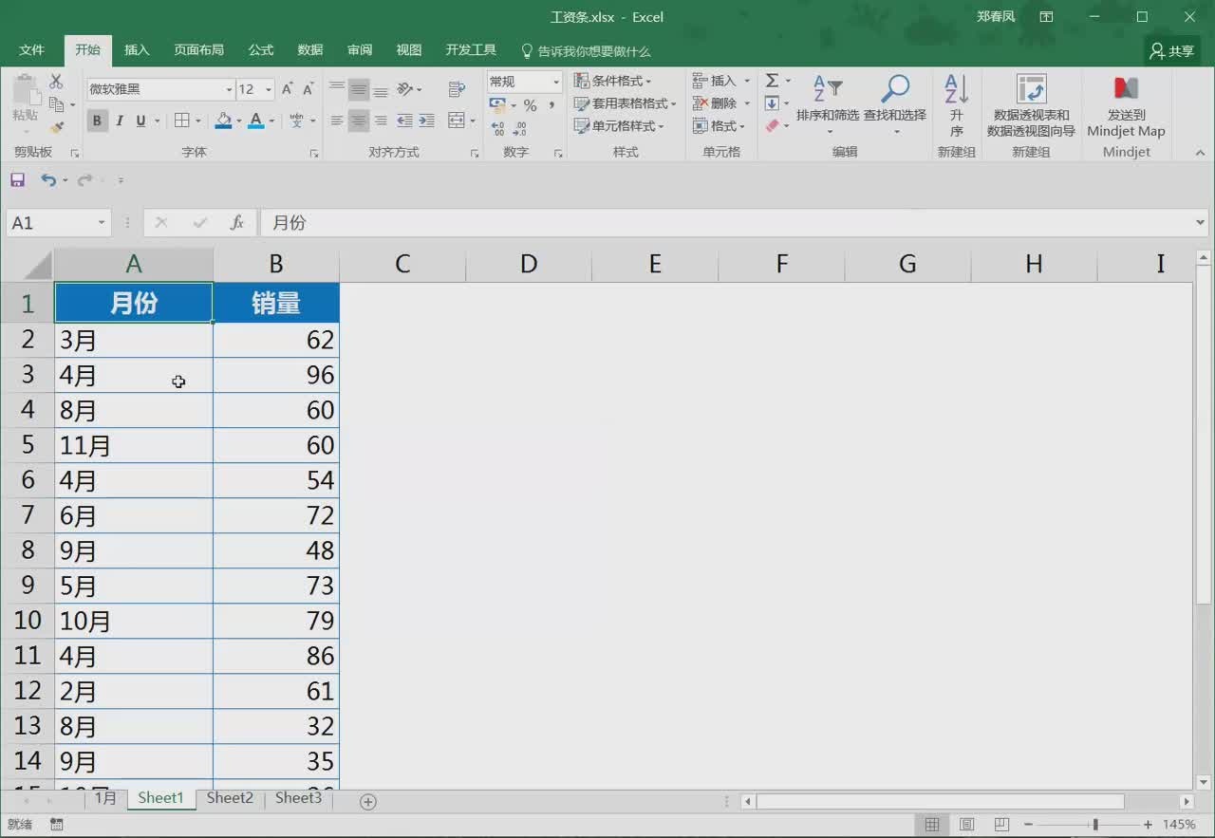
Task: Open Conditional Formatting (条件格式) menu
Action: pyautogui.click(x=612, y=81)
